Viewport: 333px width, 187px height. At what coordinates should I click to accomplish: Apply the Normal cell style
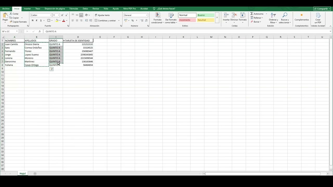pyautogui.click(x=187, y=15)
